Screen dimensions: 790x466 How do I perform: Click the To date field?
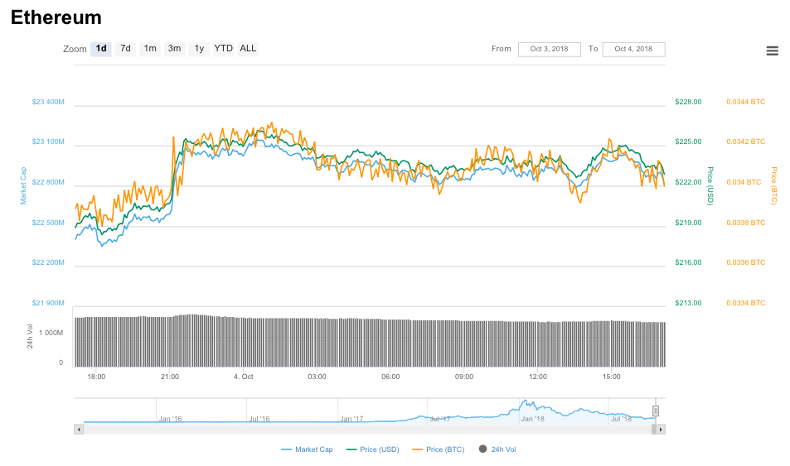[x=633, y=50]
